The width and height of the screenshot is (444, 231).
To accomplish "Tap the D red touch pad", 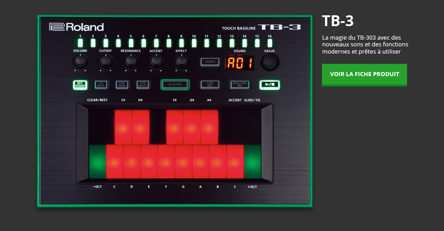I will tap(132, 162).
